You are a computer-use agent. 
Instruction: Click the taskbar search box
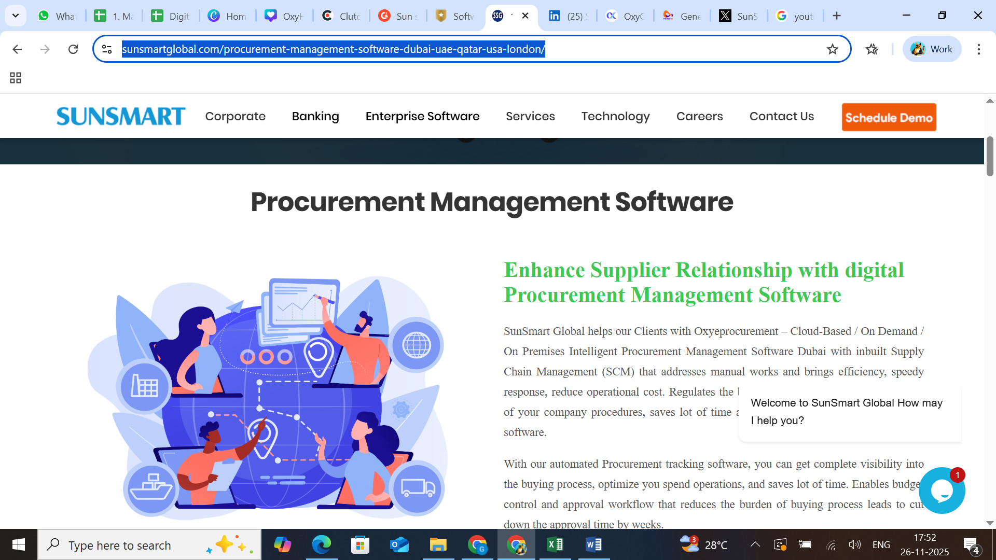(x=149, y=544)
